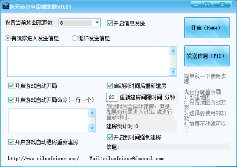Click message box scroll up arrow

[x=173, y=51]
